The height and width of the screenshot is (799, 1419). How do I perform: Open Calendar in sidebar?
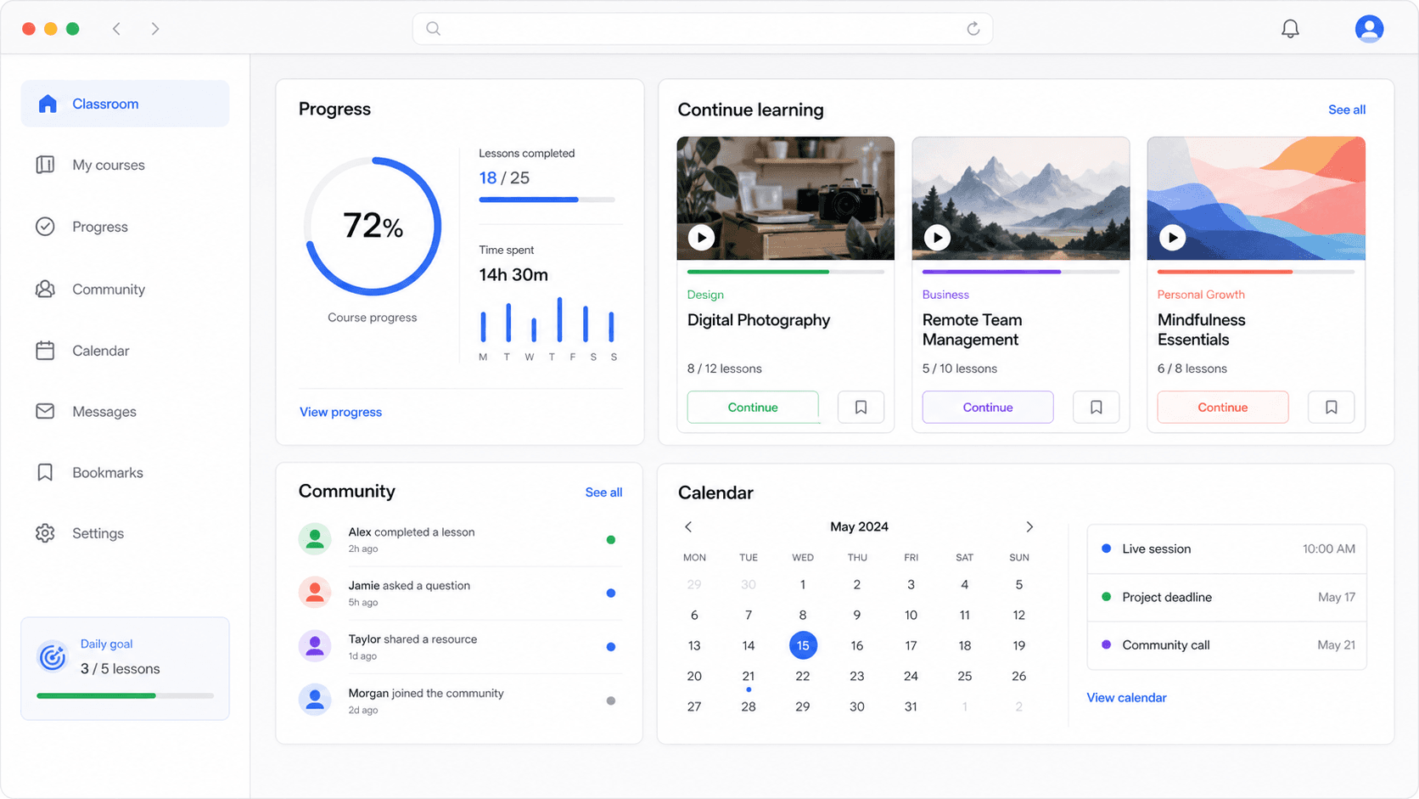(125, 351)
